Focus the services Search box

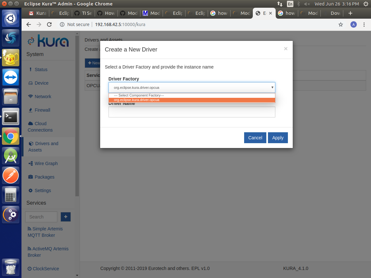point(41,217)
